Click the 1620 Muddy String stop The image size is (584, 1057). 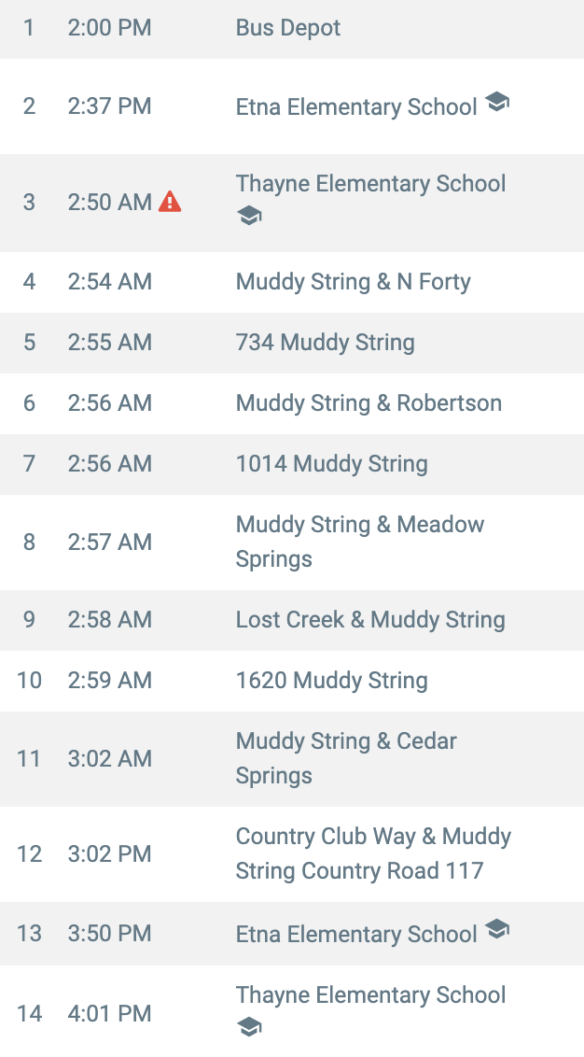pos(292,681)
